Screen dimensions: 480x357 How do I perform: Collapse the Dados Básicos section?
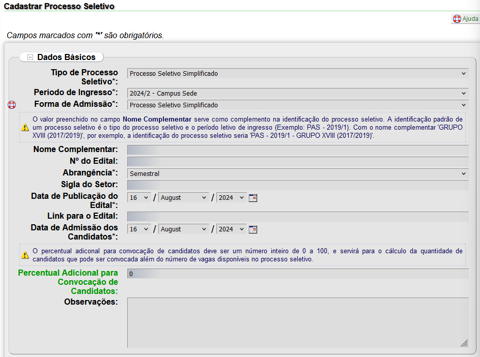30,57
